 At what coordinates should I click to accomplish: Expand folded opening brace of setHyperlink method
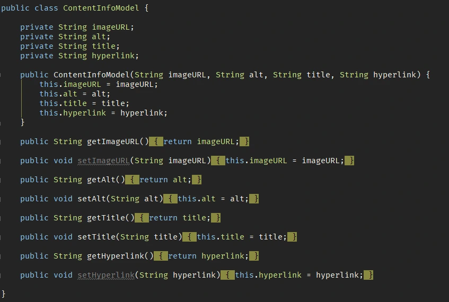[227, 275]
